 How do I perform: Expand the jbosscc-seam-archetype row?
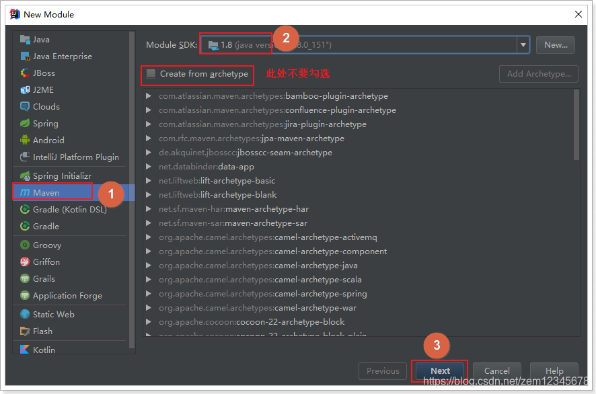click(149, 153)
